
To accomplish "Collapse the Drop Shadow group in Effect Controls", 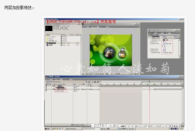I will coord(149,37).
